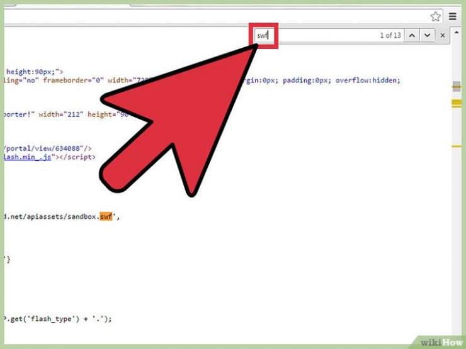This screenshot has width=466, height=349.
Task: Close the find bar
Action: [x=443, y=36]
